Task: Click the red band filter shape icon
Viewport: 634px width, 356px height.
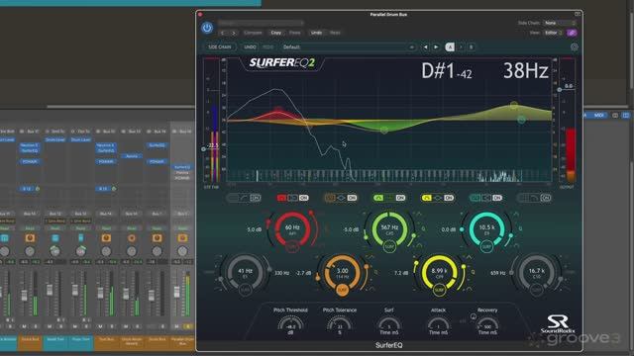Action: pyautogui.click(x=293, y=198)
